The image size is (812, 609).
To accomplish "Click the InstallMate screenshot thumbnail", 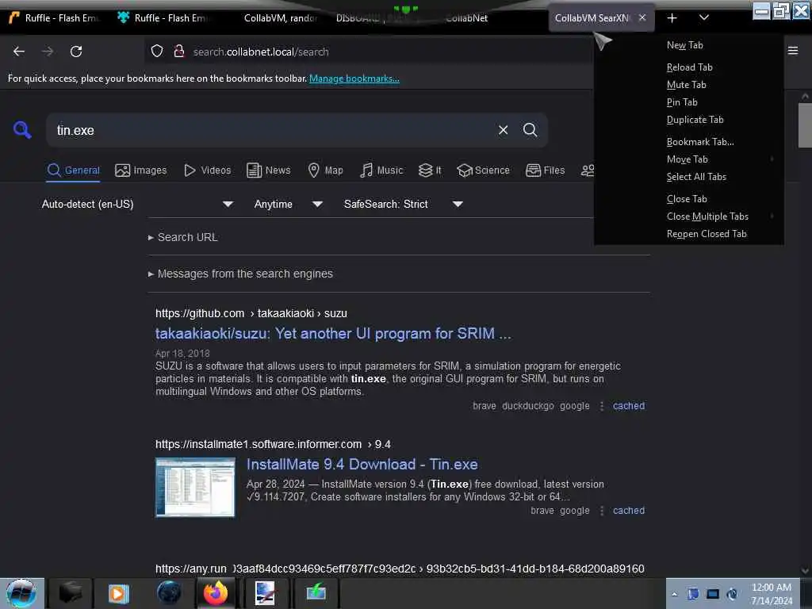I will tap(195, 488).
